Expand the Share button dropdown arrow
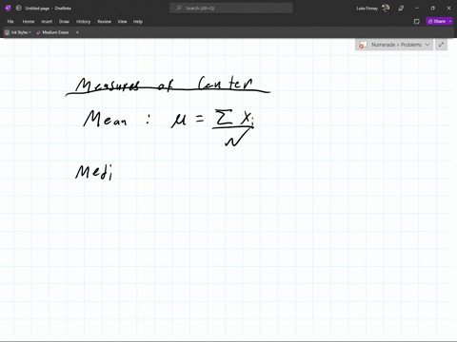457x342 pixels. pos(450,21)
